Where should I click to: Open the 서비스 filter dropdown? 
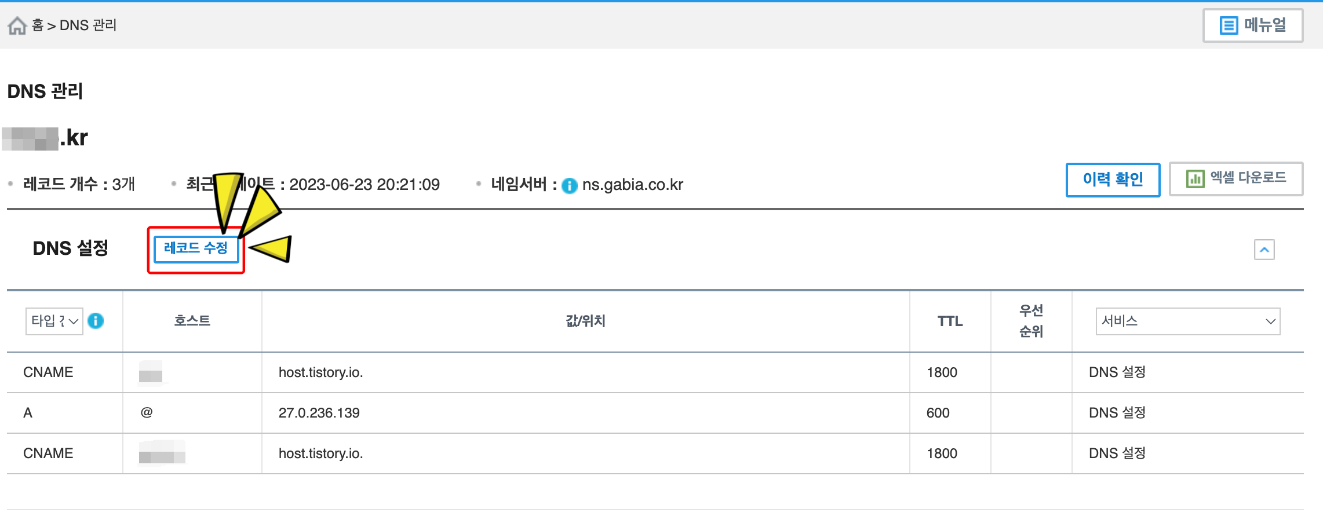(1187, 321)
